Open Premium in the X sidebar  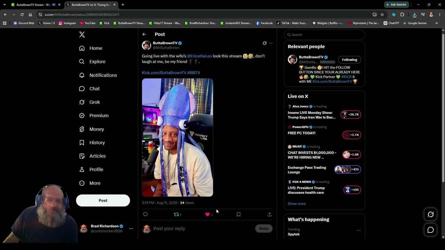(94, 116)
